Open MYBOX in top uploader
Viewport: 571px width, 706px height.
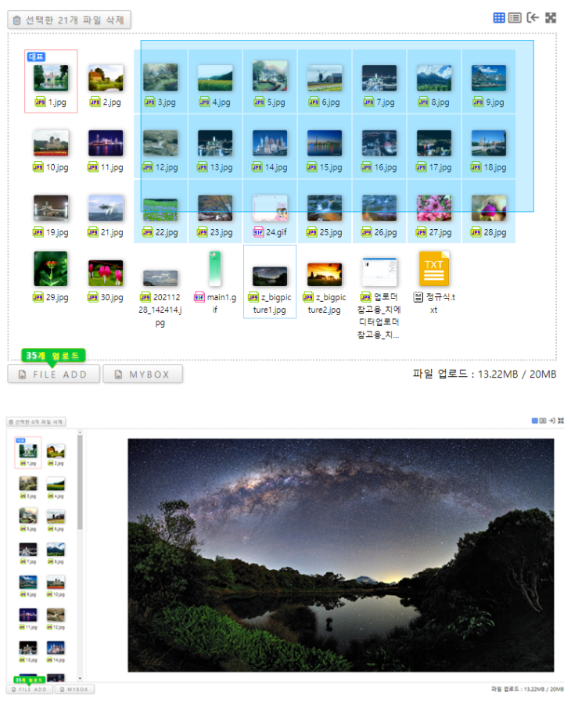[142, 375]
